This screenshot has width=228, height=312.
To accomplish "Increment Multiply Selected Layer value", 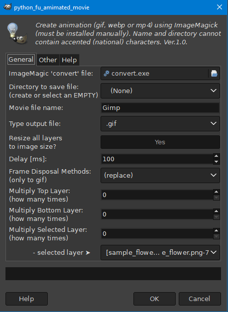I will [x=216, y=231].
